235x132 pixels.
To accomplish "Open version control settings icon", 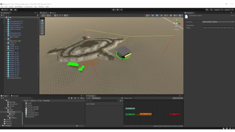I will click(15, 10).
